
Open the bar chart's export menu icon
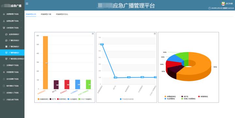tap(93, 34)
